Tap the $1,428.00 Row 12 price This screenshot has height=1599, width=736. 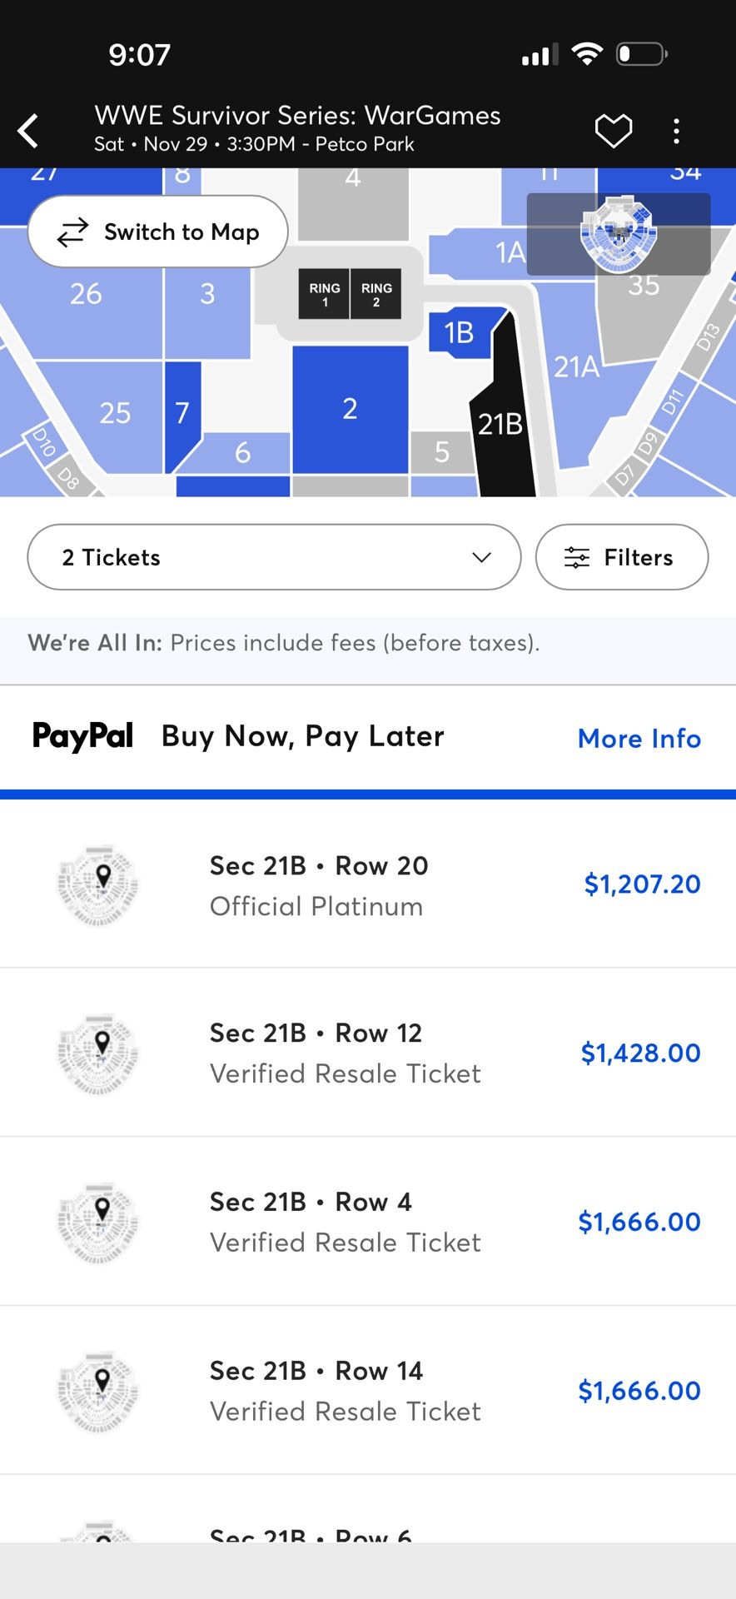point(640,1053)
